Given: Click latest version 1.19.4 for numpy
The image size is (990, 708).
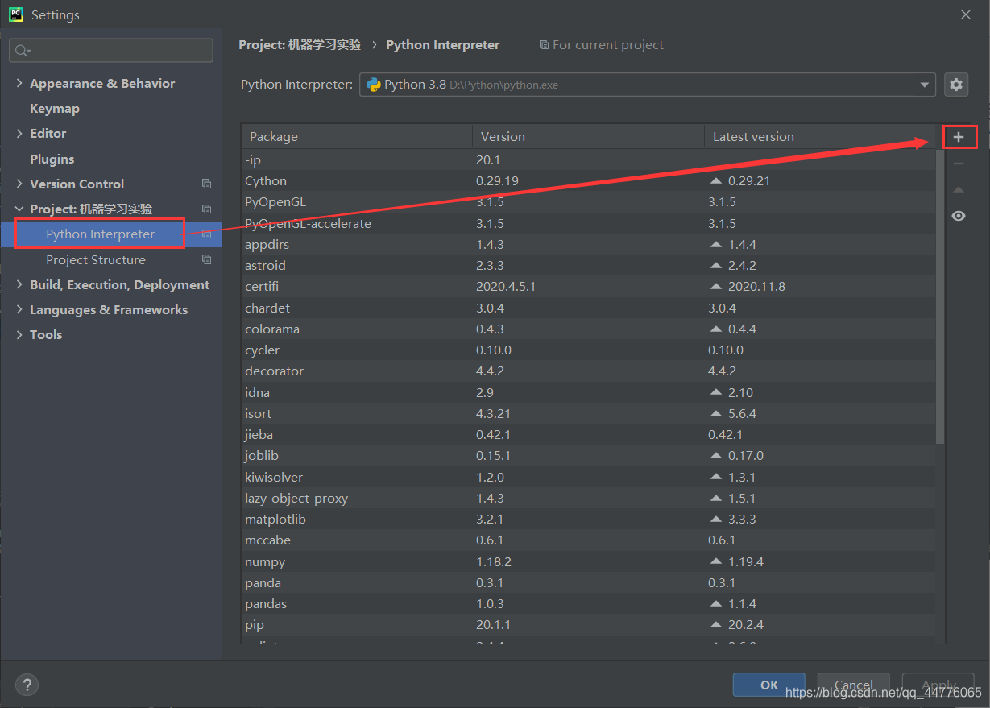Looking at the screenshot, I should point(746,561).
